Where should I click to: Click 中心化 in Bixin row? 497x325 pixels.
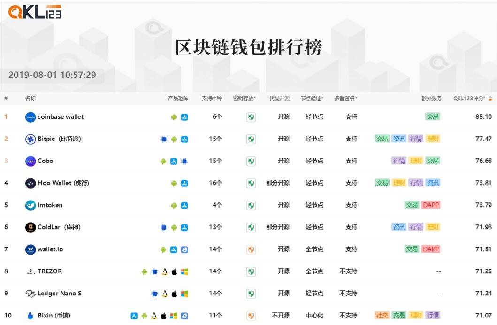(x=314, y=316)
